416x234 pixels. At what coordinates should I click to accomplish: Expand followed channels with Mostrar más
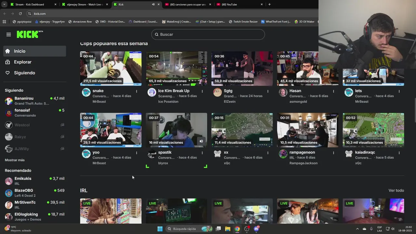pyautogui.click(x=15, y=160)
